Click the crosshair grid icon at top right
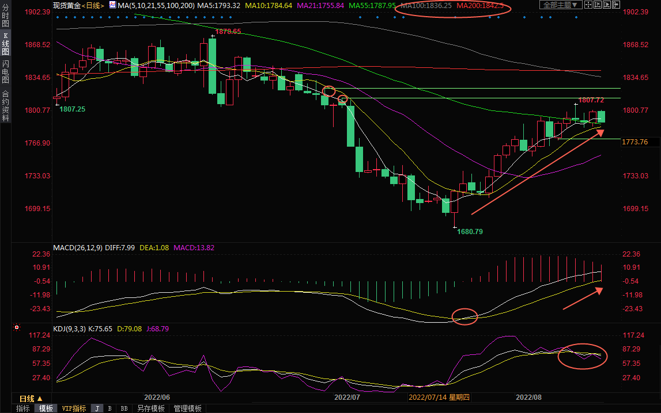 tap(588, 5)
